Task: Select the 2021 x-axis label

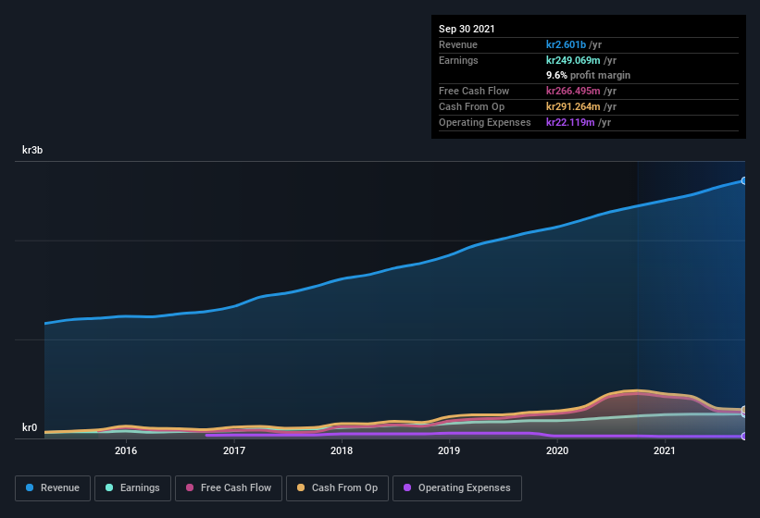Action: tap(665, 450)
